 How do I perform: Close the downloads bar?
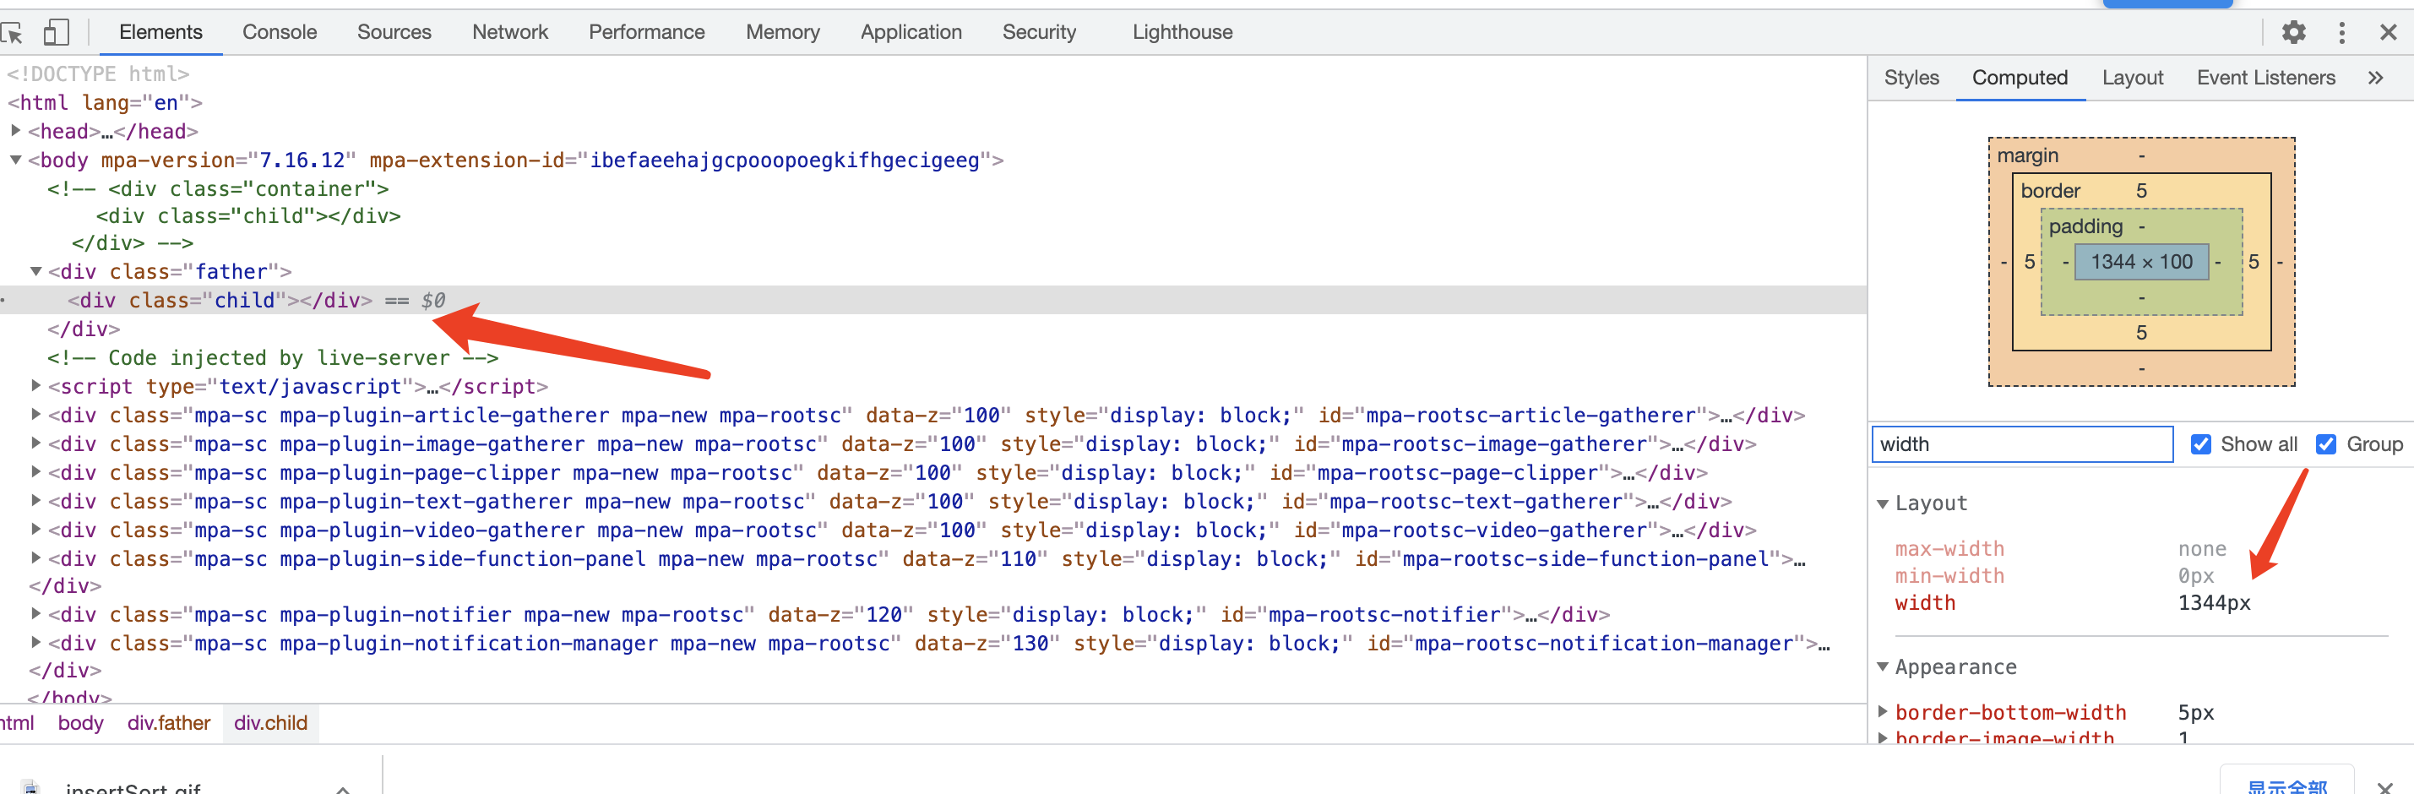(2385, 786)
